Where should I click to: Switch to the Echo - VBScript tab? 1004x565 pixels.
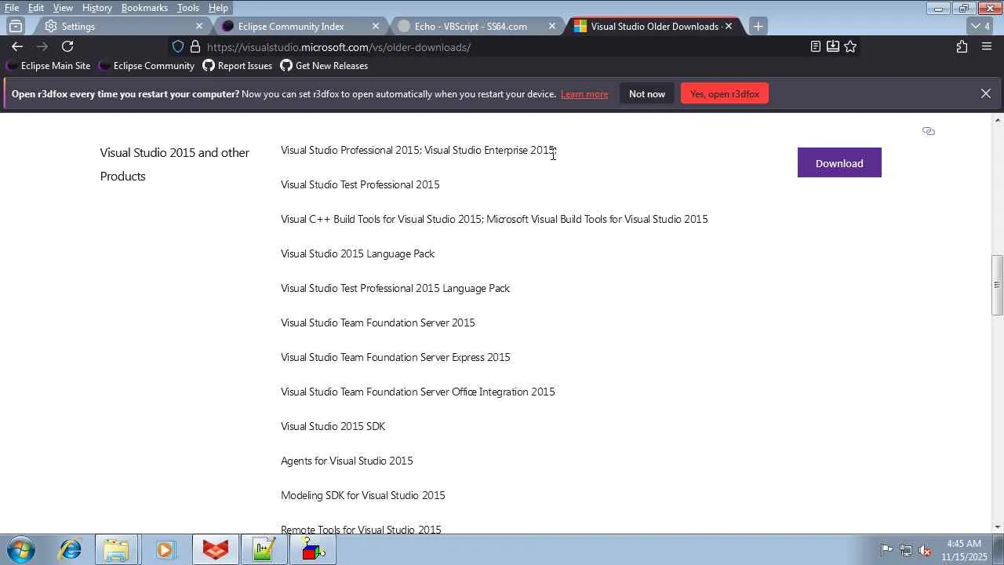476,26
